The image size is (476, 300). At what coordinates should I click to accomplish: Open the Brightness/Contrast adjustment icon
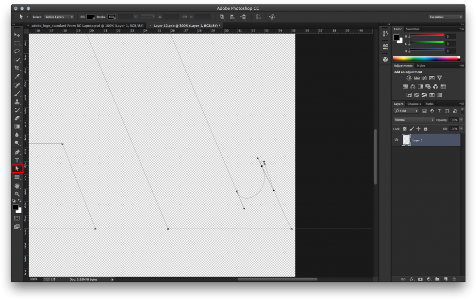point(408,78)
